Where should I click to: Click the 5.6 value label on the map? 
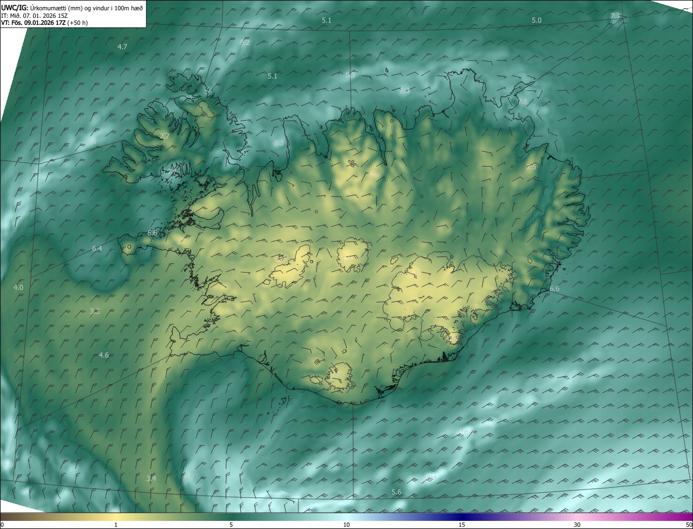click(396, 492)
